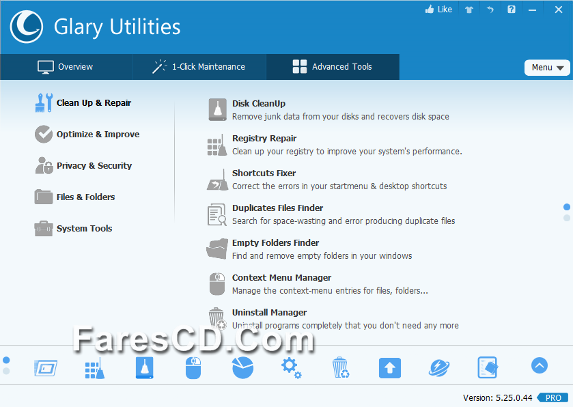Screen dimensions: 573x407
Task: Click the Registry Repair grid-broom list icon
Action: click(217, 145)
